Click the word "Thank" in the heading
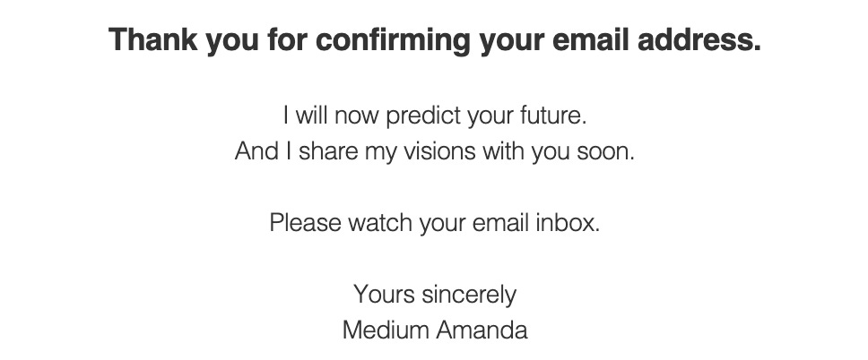Screen dimensions: 868x360 point(153,39)
